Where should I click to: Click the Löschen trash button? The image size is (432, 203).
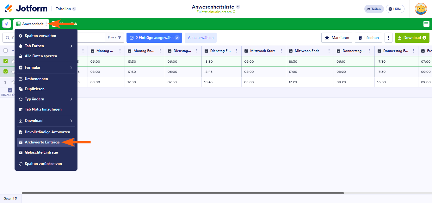[368, 38]
